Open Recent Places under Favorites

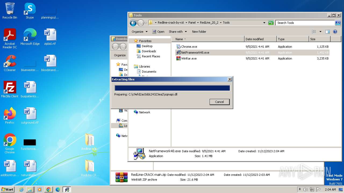tap(151, 56)
